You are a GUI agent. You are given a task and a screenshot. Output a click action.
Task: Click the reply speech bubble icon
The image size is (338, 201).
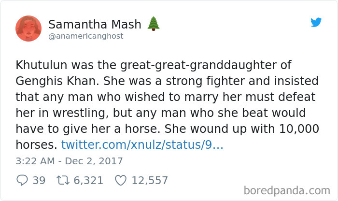click(22, 180)
